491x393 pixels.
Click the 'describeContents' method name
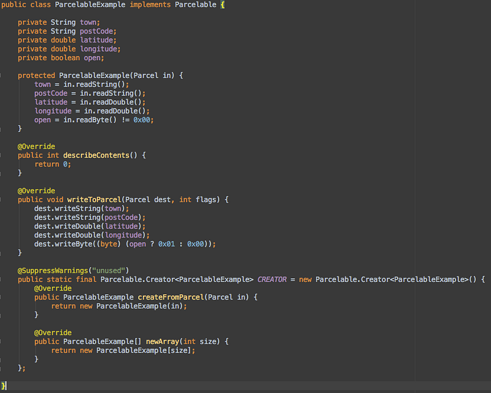click(96, 155)
